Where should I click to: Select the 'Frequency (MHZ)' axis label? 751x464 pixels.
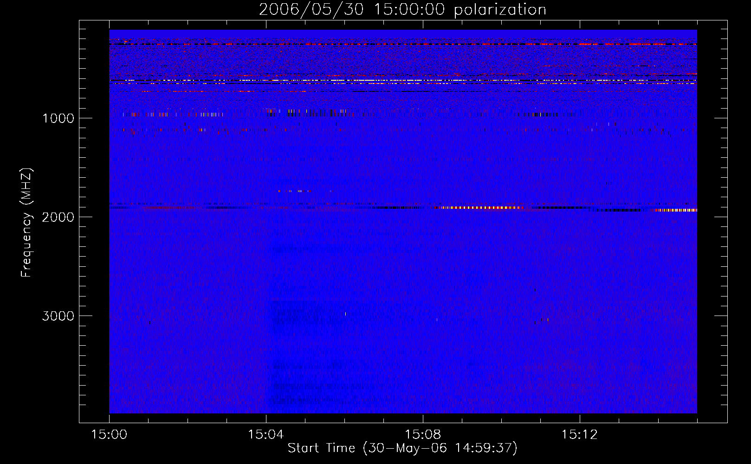pos(27,223)
